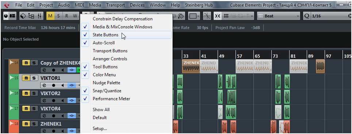This screenshot has width=352, height=134.
Task: Open the Grid Type Beat dropdown
Action: tap(279, 16)
